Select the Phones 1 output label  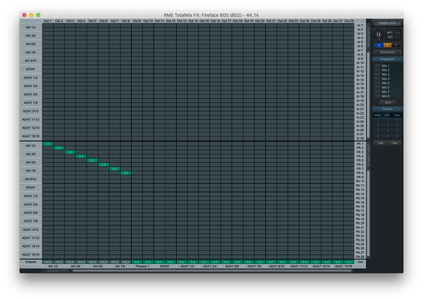[x=142, y=266]
